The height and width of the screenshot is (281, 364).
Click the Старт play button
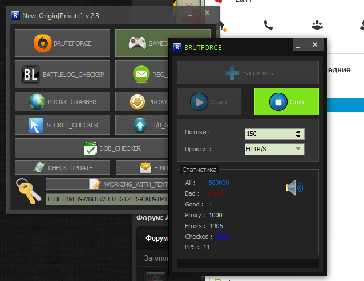point(209,101)
